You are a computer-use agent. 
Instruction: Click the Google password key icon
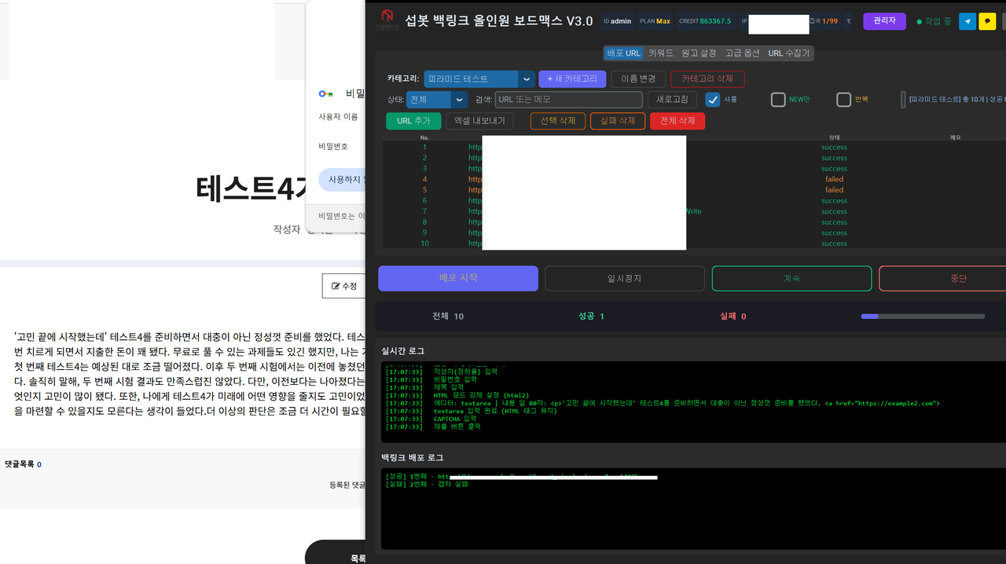pos(326,93)
